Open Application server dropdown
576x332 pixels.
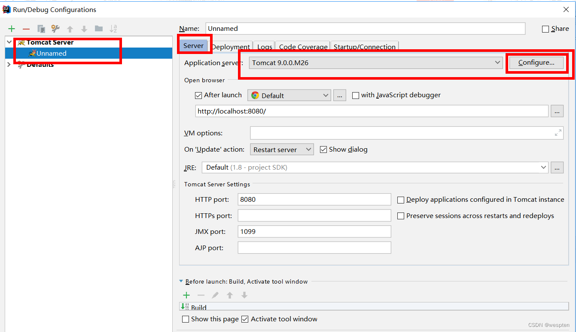click(x=376, y=63)
